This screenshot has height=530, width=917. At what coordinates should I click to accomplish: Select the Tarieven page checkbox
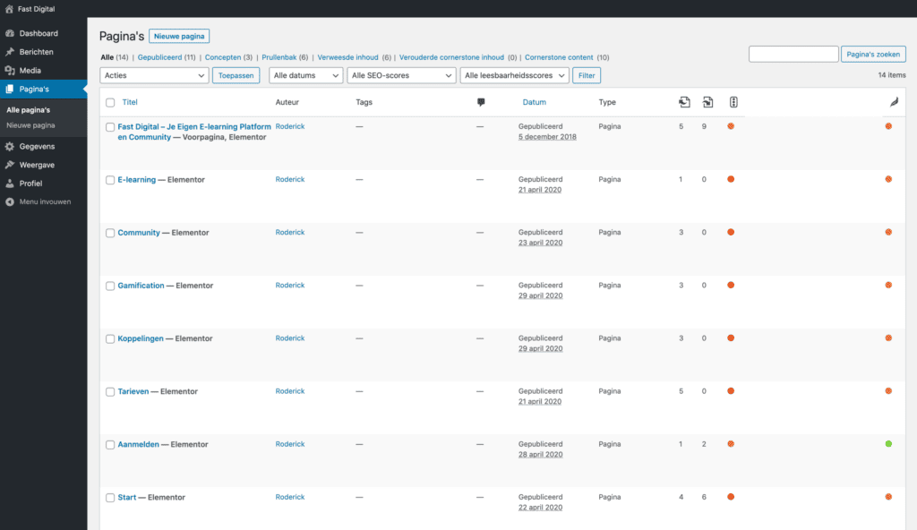[x=110, y=392]
